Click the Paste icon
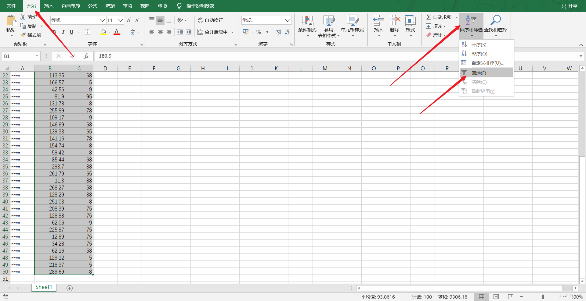Image resolution: width=586 pixels, height=301 pixels. (x=11, y=20)
